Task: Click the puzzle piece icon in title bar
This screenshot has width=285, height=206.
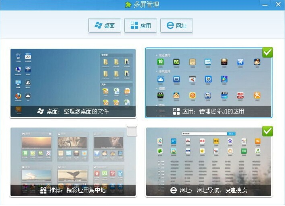Action: click(128, 4)
